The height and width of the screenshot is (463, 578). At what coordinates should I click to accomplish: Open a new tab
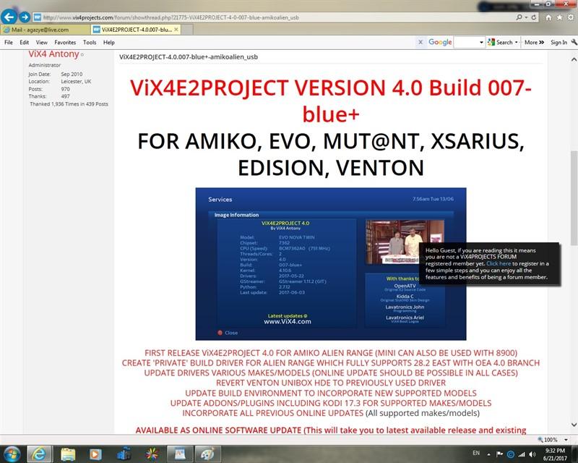click(x=187, y=30)
